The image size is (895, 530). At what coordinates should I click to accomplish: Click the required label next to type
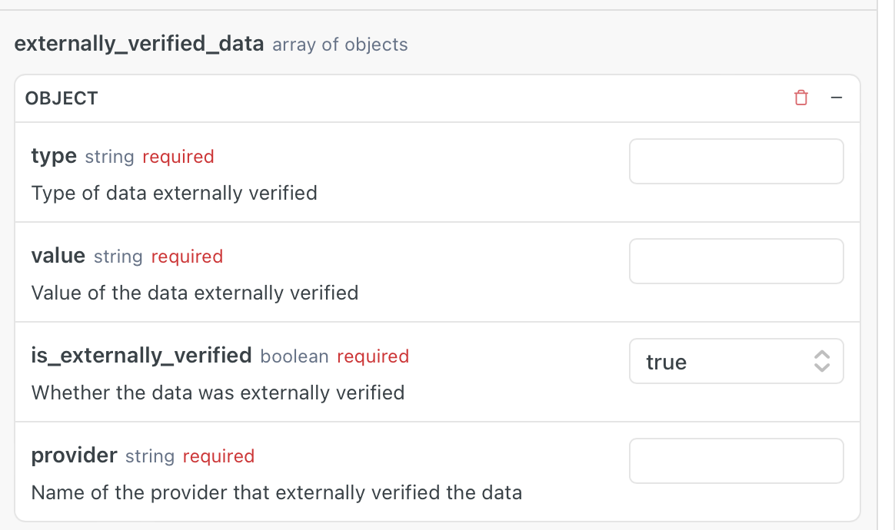[178, 156]
